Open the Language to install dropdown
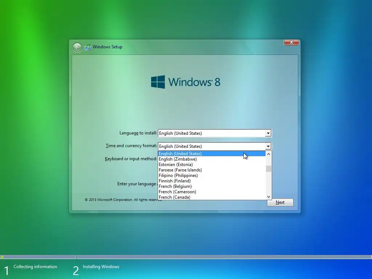Image resolution: width=372 pixels, height=279 pixels. pos(268,133)
